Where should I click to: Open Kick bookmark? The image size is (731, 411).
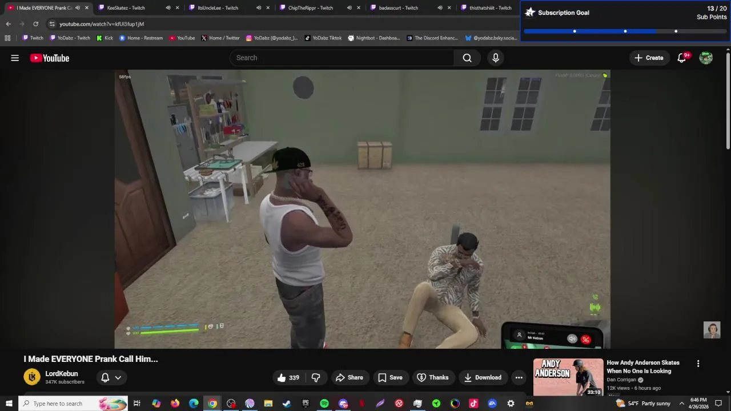coord(105,38)
